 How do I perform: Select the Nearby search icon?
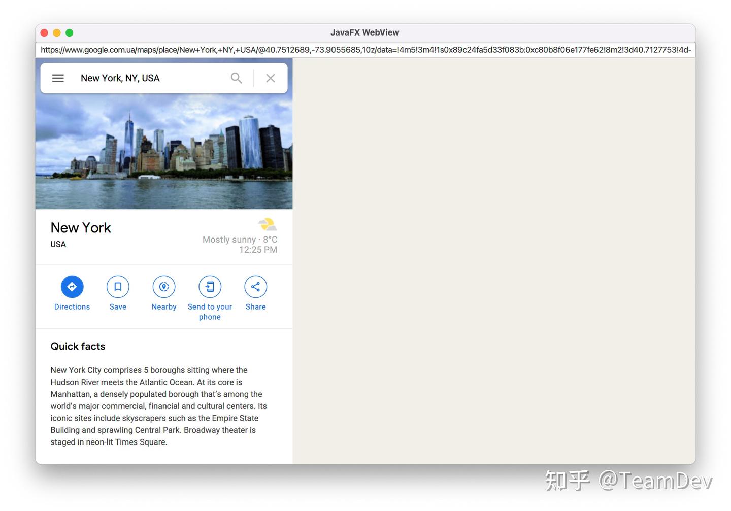[x=163, y=286]
